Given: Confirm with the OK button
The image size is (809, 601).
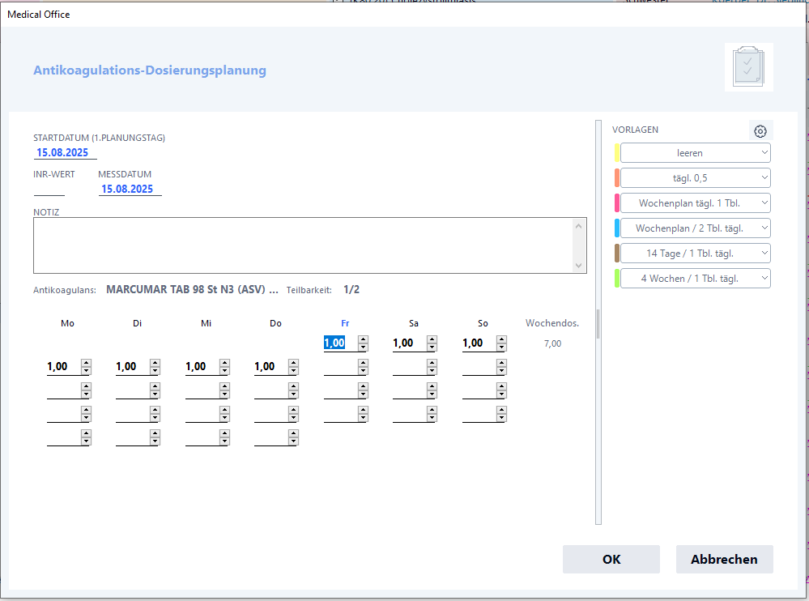Looking at the screenshot, I should click(611, 559).
